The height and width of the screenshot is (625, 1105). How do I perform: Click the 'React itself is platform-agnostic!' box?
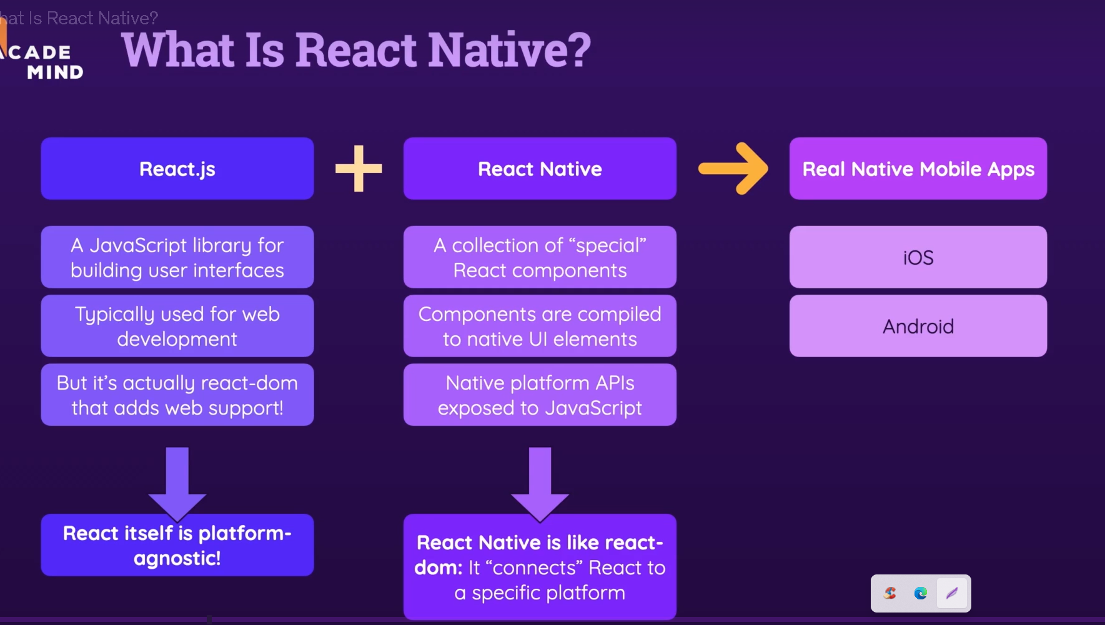pyautogui.click(x=177, y=545)
